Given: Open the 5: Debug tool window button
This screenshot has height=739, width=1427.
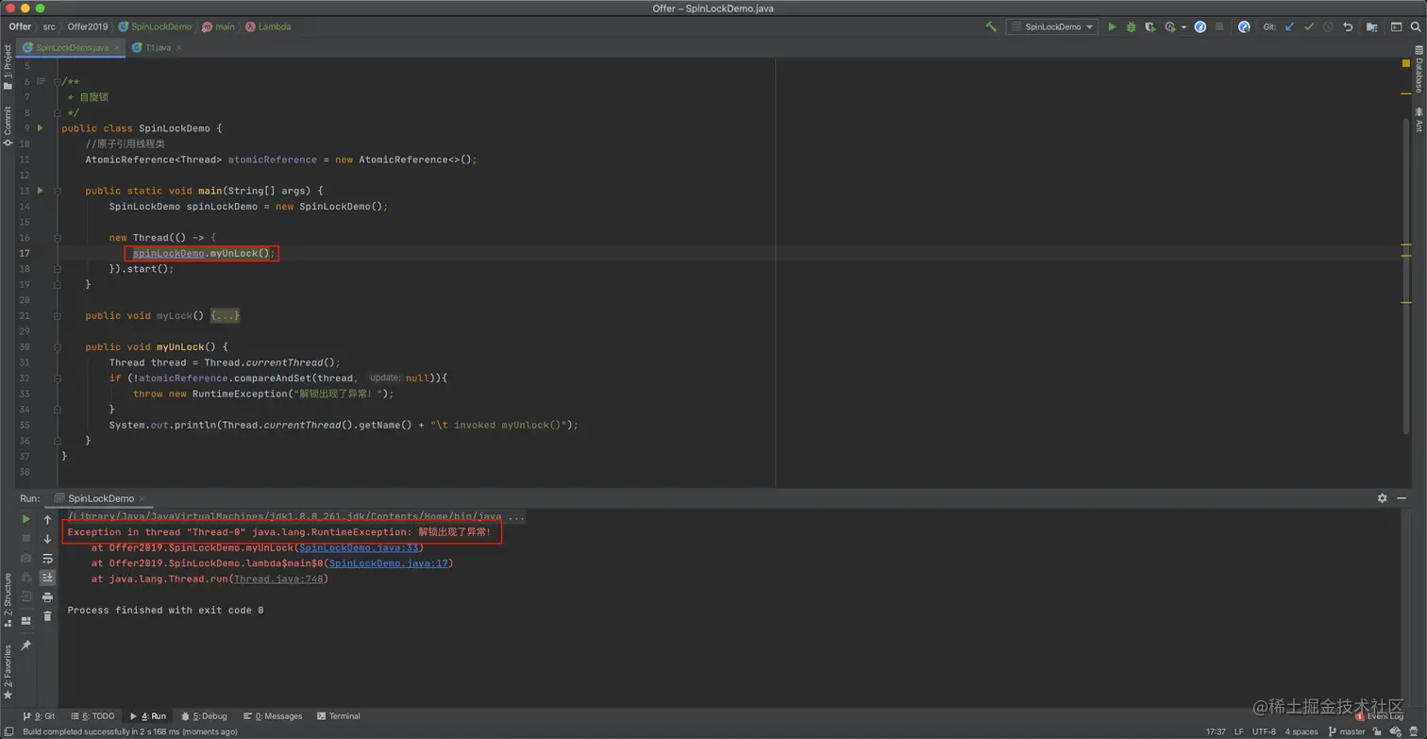Looking at the screenshot, I should (x=204, y=716).
